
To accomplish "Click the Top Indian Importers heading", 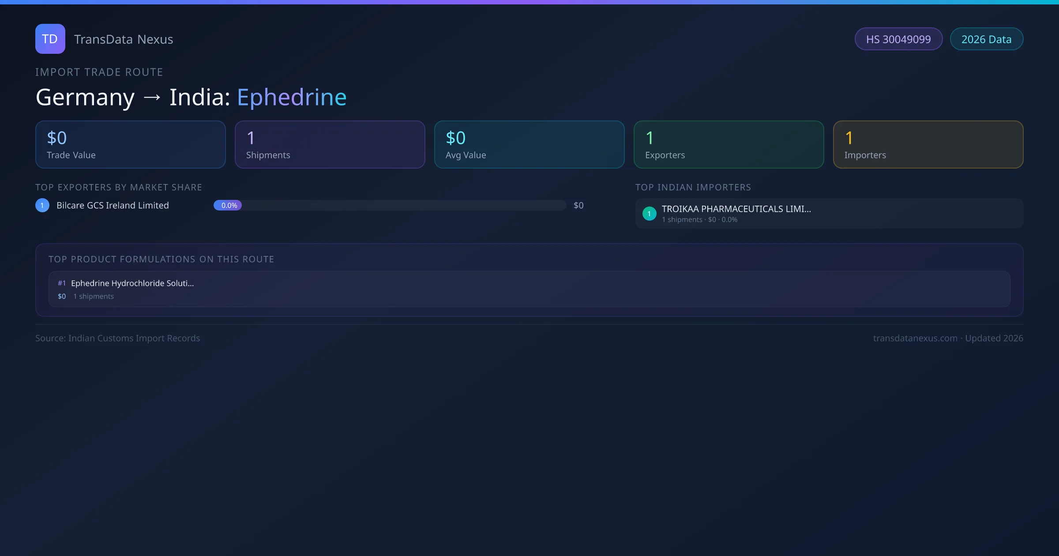I will (693, 187).
